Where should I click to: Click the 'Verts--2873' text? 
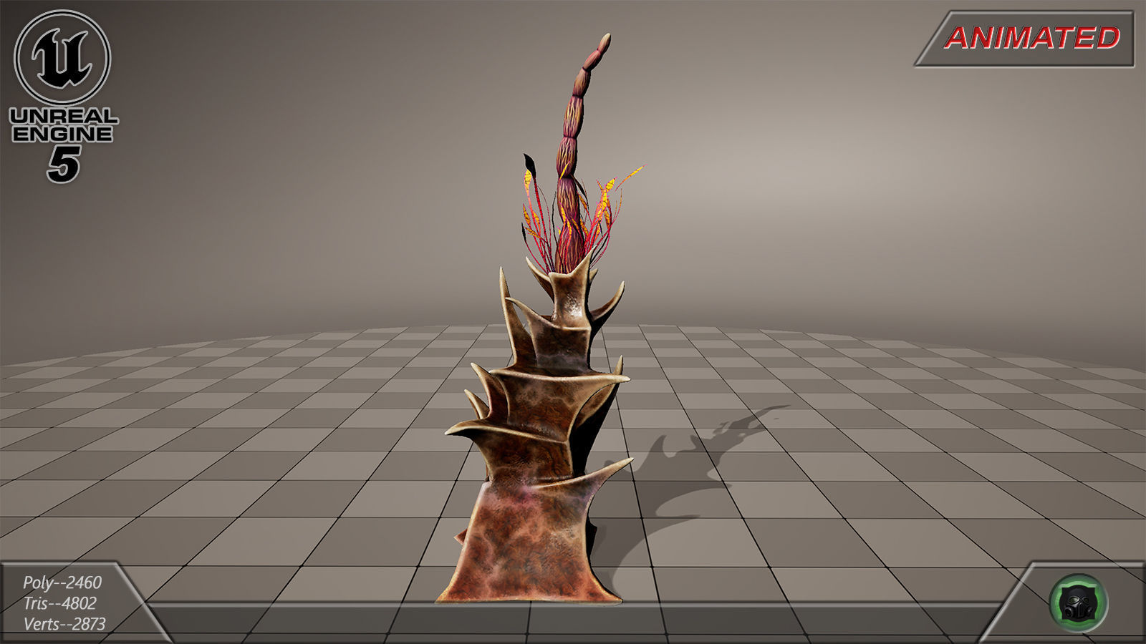64,624
